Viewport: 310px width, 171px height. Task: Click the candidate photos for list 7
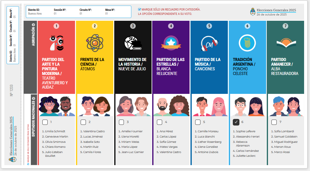coord(285,106)
